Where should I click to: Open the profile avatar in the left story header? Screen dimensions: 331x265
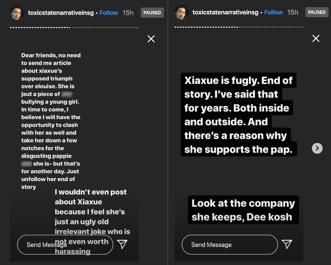point(17,13)
